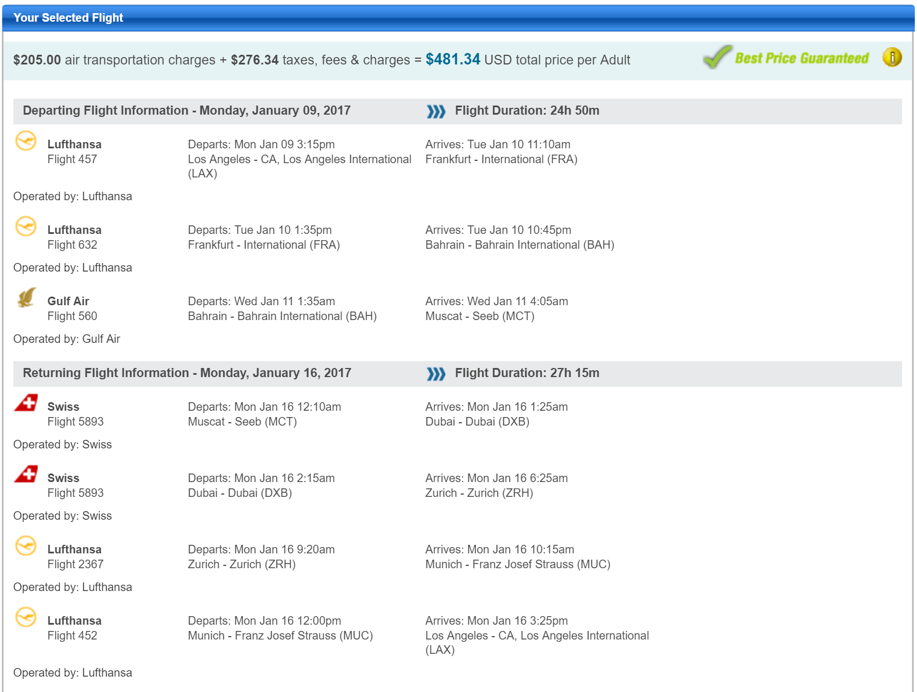Click the Flight 457 label
This screenshot has height=692, width=917.
pos(72,159)
